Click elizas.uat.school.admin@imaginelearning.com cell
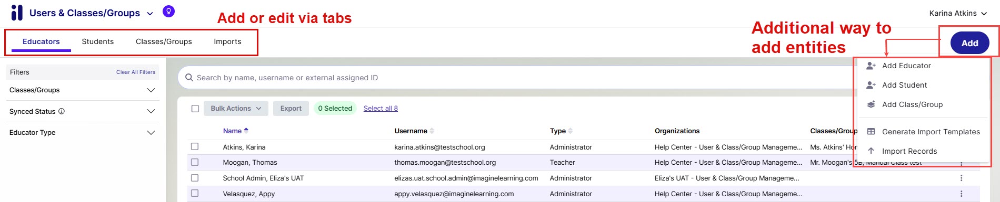The width and height of the screenshot is (1000, 202). click(466, 178)
